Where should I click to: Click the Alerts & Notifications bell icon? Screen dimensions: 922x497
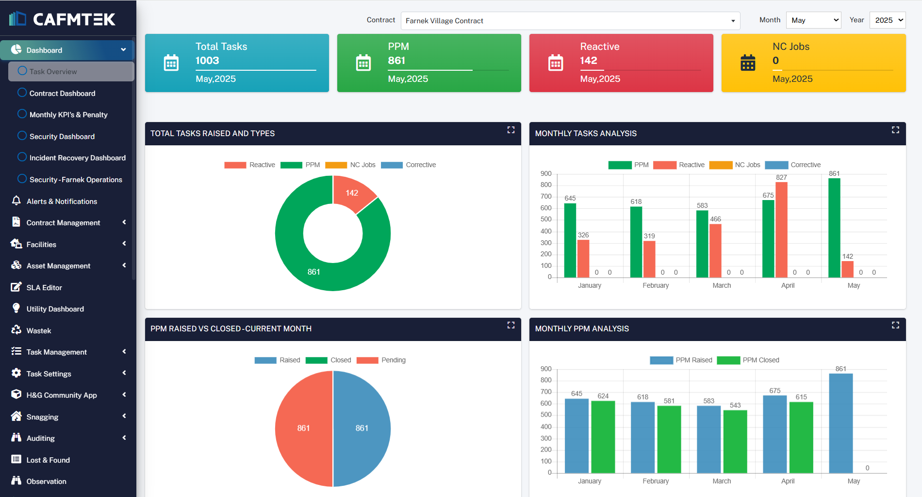[16, 201]
